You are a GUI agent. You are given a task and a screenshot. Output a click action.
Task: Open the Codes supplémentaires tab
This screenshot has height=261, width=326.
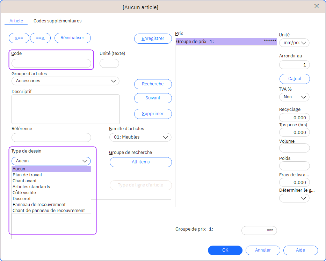click(x=57, y=21)
